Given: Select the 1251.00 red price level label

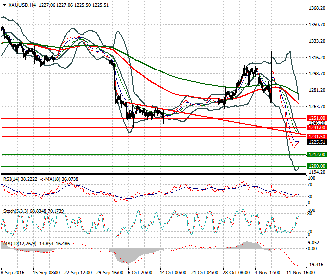Looking at the screenshot, I should pyautogui.click(x=317, y=118).
